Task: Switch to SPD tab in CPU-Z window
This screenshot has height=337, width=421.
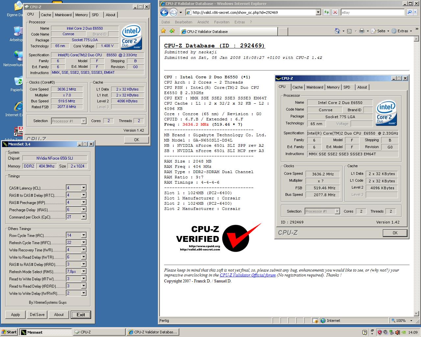Action: [95, 15]
